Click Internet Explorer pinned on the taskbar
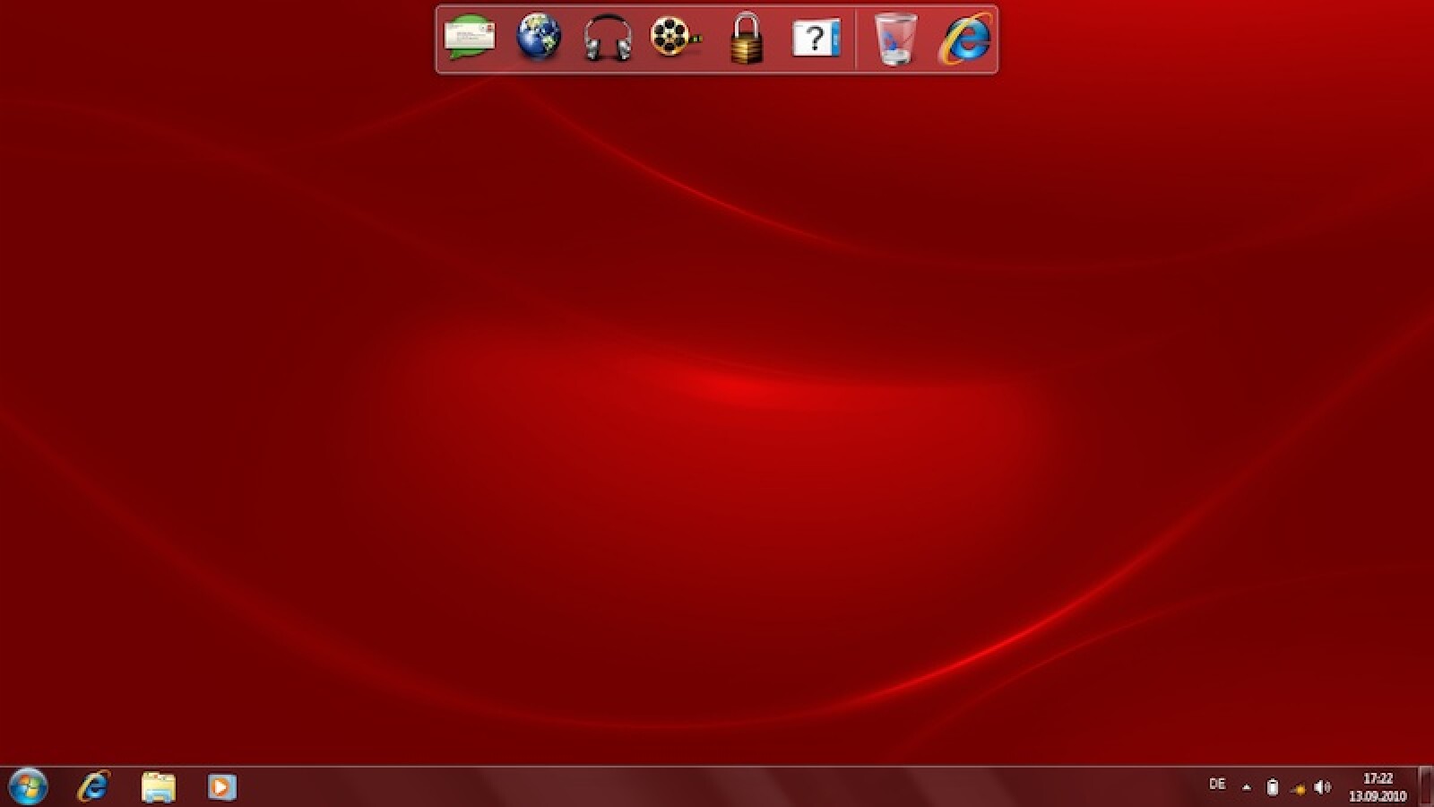 pos(93,787)
